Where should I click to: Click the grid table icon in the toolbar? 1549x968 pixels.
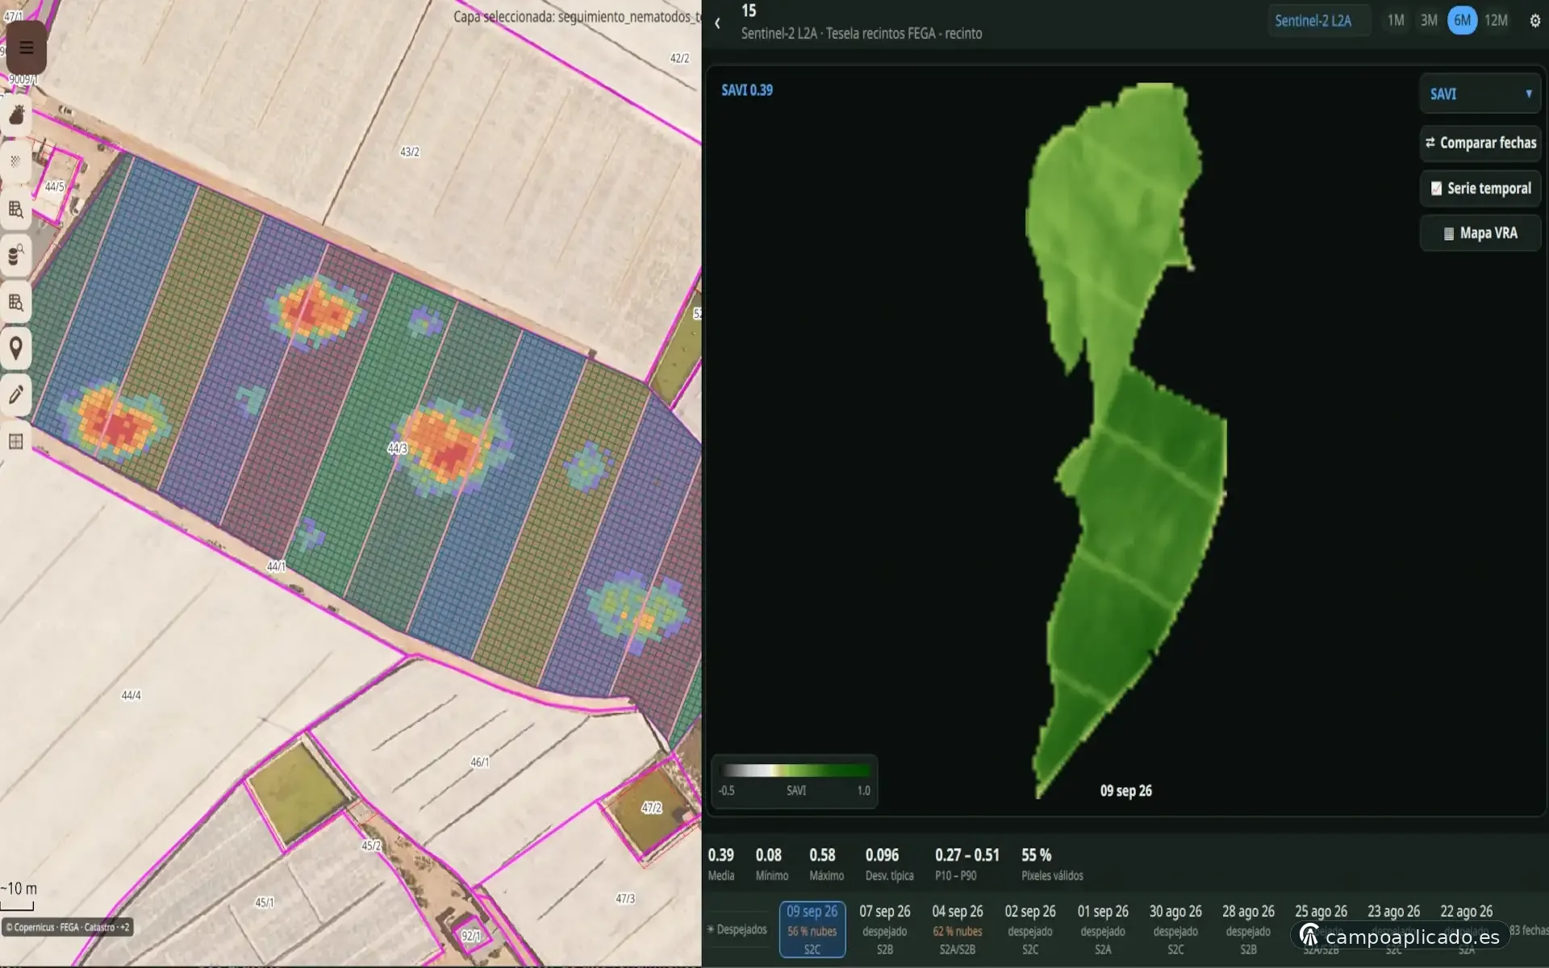click(x=16, y=441)
